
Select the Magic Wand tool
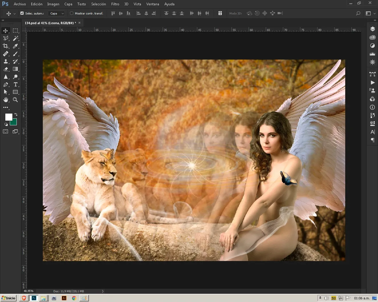point(15,38)
